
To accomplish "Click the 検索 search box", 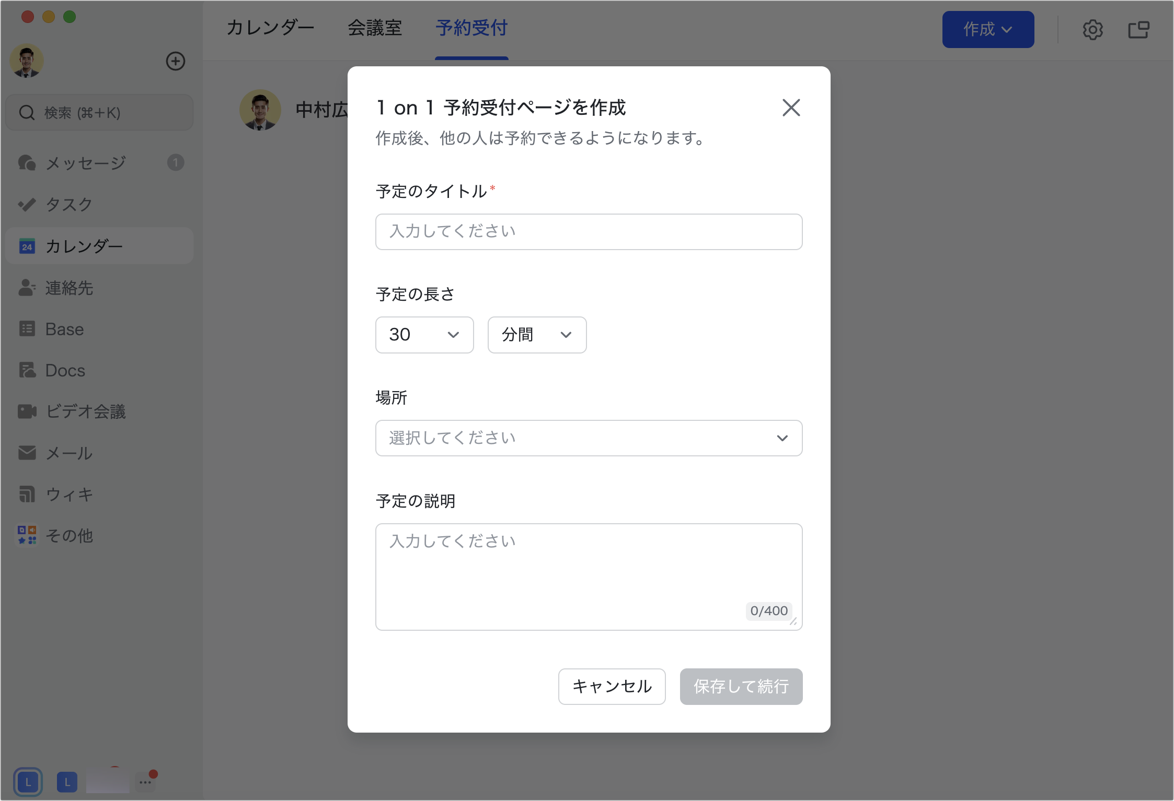I will pyautogui.click(x=99, y=113).
